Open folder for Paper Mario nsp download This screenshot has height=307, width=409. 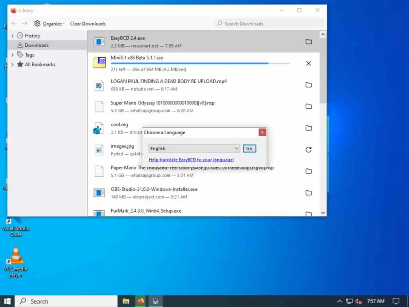click(x=309, y=171)
